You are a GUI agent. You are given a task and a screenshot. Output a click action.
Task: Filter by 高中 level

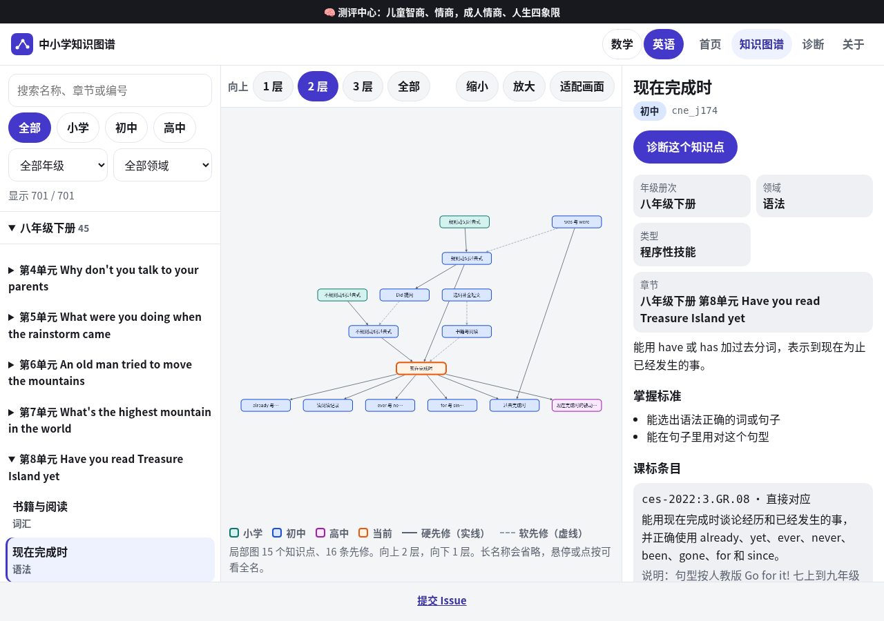[175, 128]
